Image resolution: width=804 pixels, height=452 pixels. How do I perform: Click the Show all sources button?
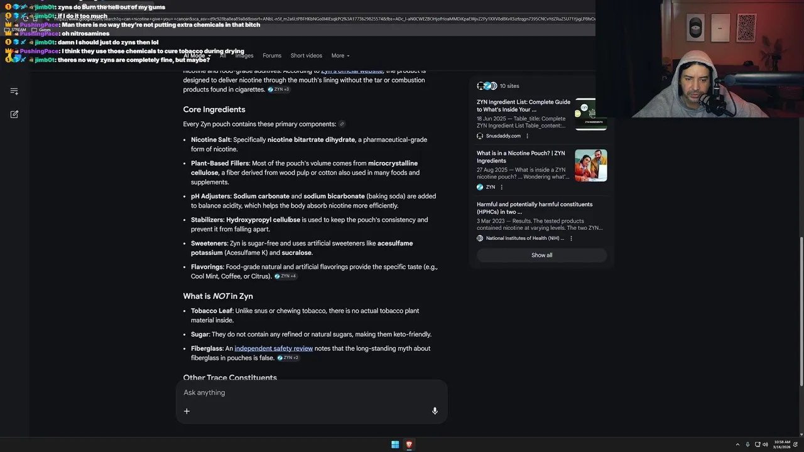pyautogui.click(x=541, y=256)
